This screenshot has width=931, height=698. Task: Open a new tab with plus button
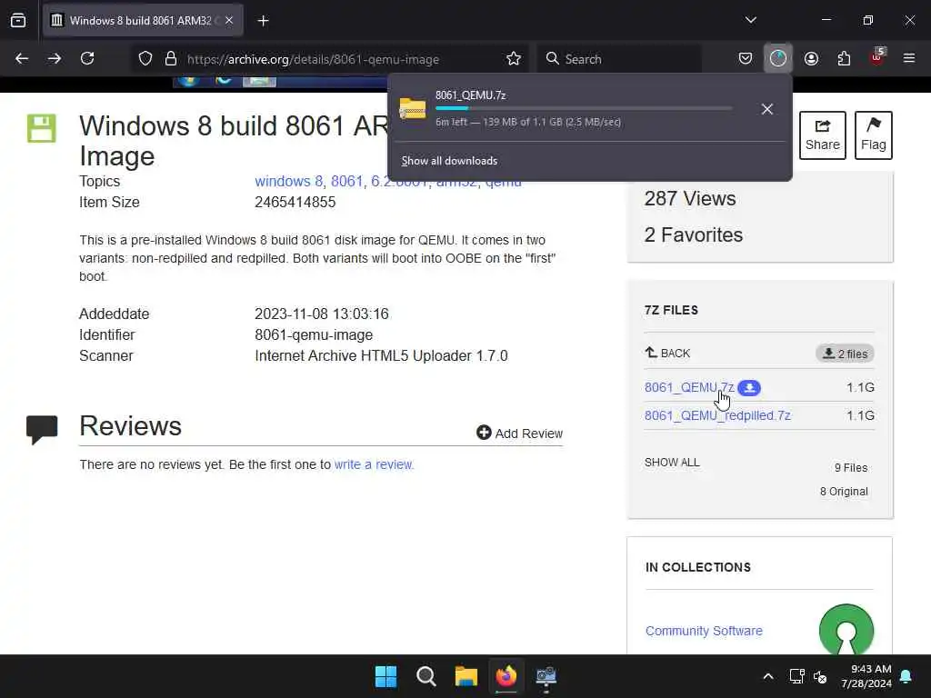pyautogui.click(x=263, y=21)
